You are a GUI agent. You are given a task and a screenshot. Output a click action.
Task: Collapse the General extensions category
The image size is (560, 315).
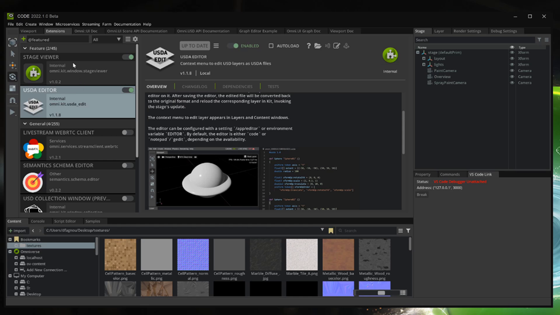(25, 124)
